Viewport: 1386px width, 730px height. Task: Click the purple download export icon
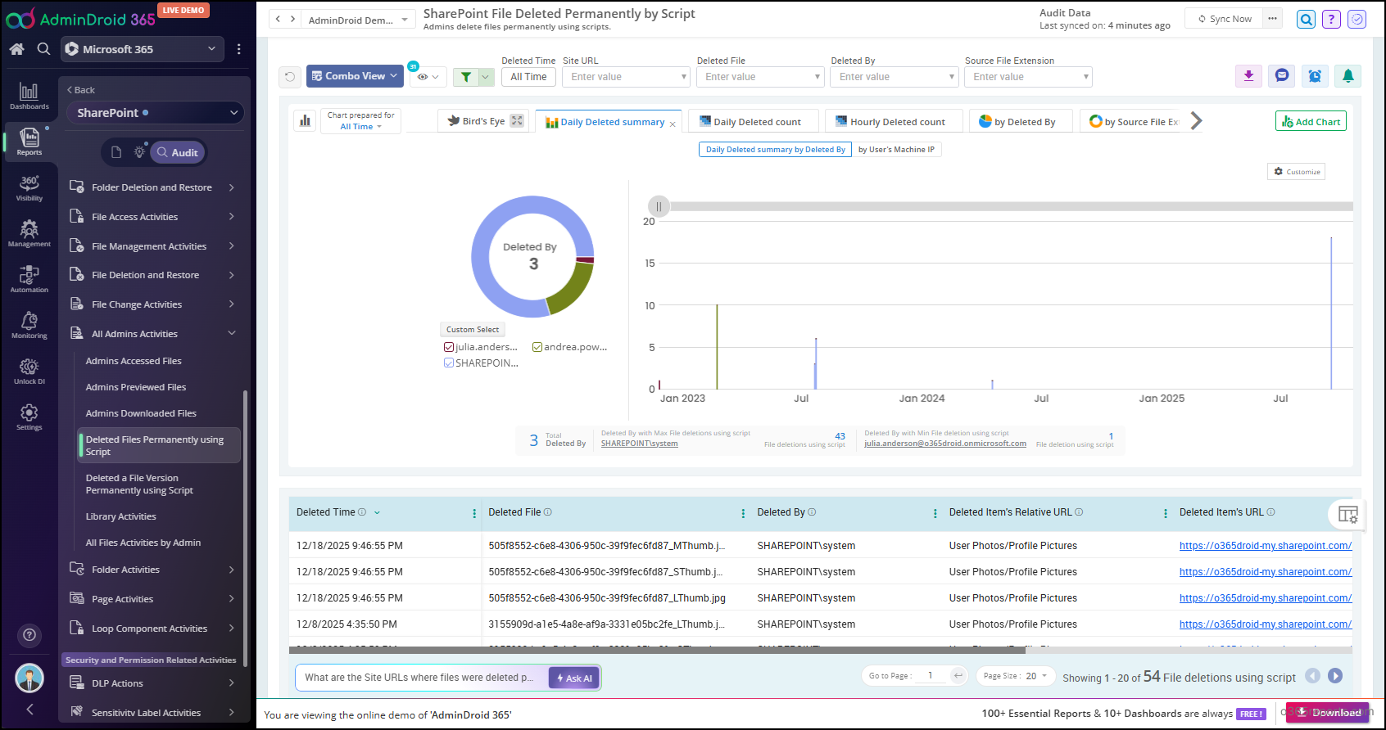(x=1248, y=76)
